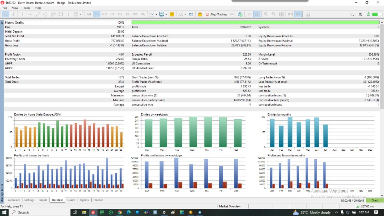This screenshot has width=384, height=216.
Task: Open the user account profile icon
Action: (360, 14)
